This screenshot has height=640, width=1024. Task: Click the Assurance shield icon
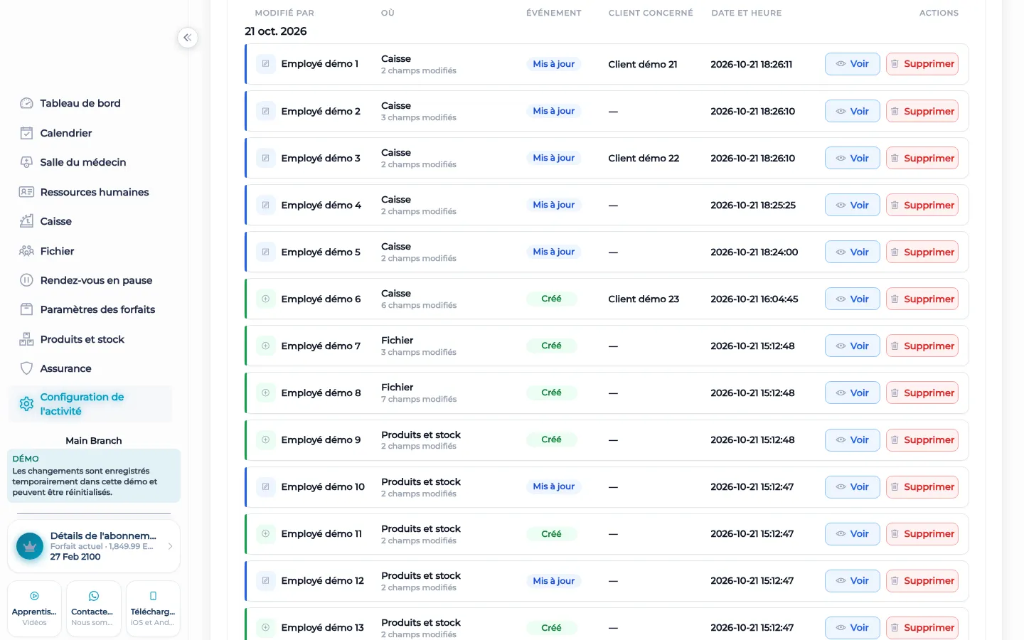coord(26,368)
